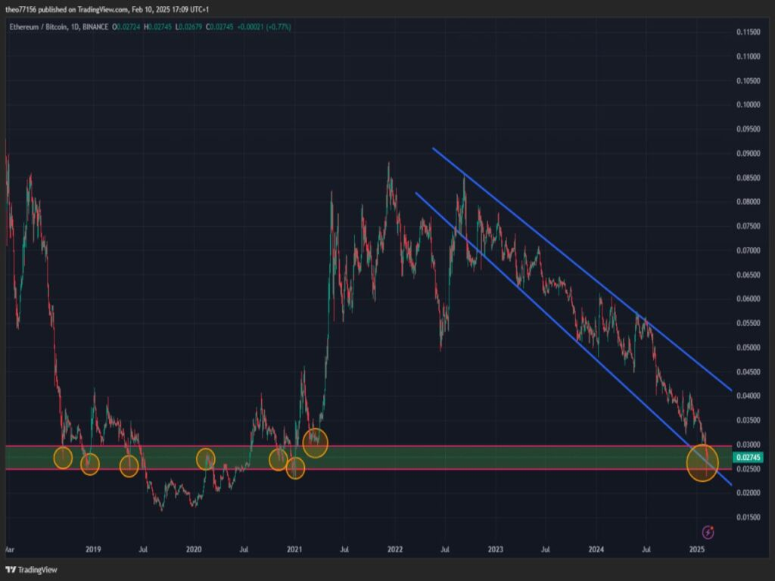Open the purple lightning bolt event icon

coord(708,533)
